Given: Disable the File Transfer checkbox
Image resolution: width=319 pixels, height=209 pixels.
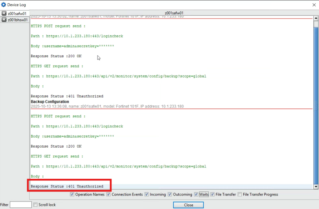Looking at the screenshot, I should click(x=212, y=194).
